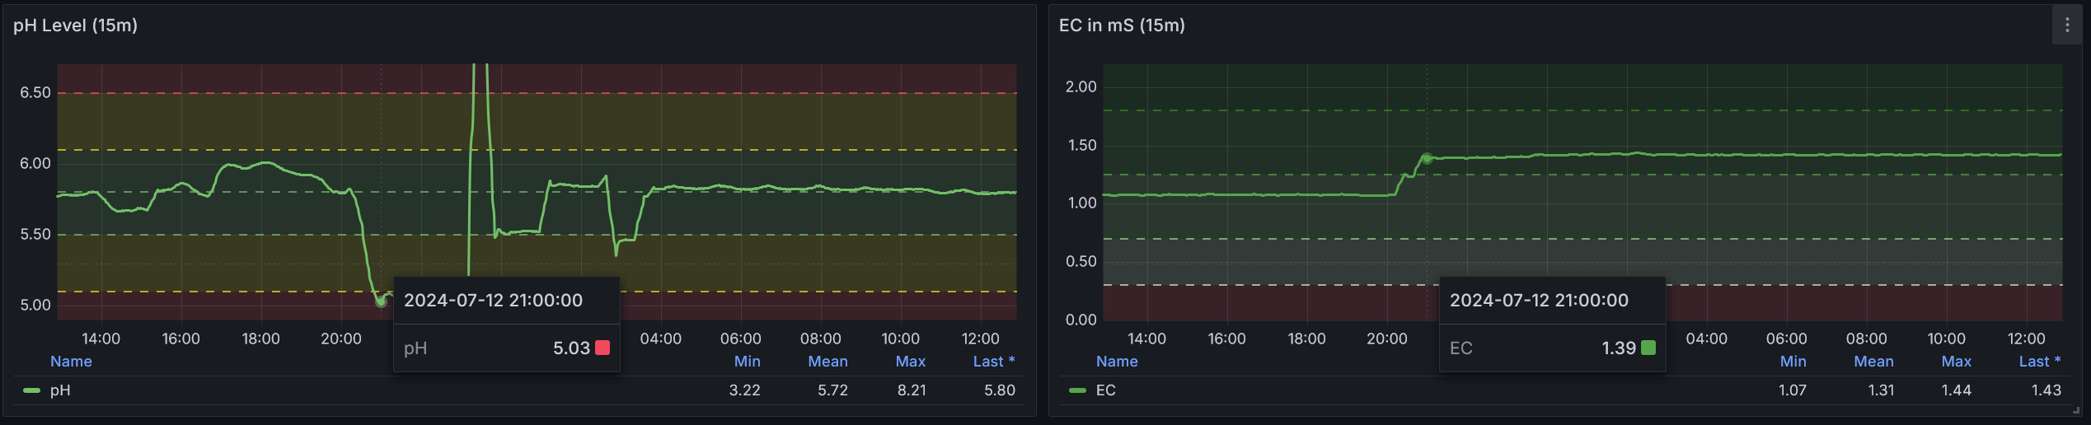2091x425 pixels.
Task: Open the EC in mS (15m) panel title menu
Action: pyautogui.click(x=1122, y=26)
